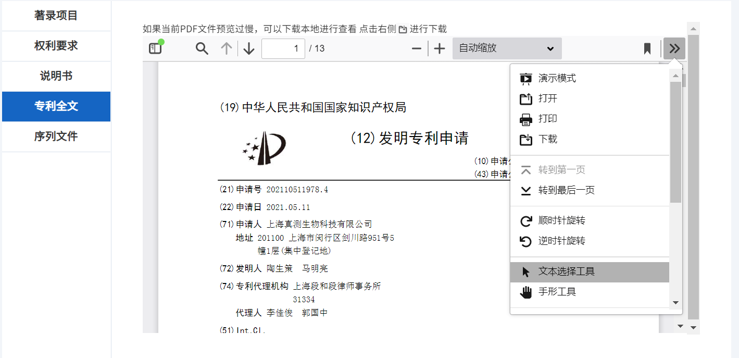Rotate page with 逆时针旋转
The height and width of the screenshot is (358, 739).
tap(561, 241)
